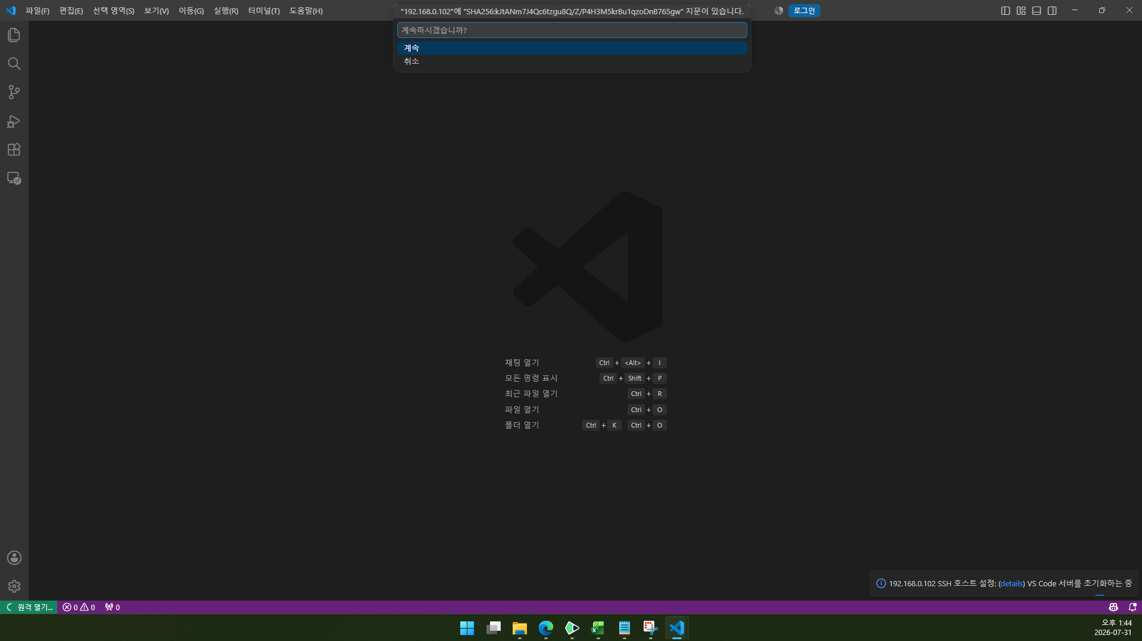Open the Source Control view
The height and width of the screenshot is (641, 1142).
point(14,92)
